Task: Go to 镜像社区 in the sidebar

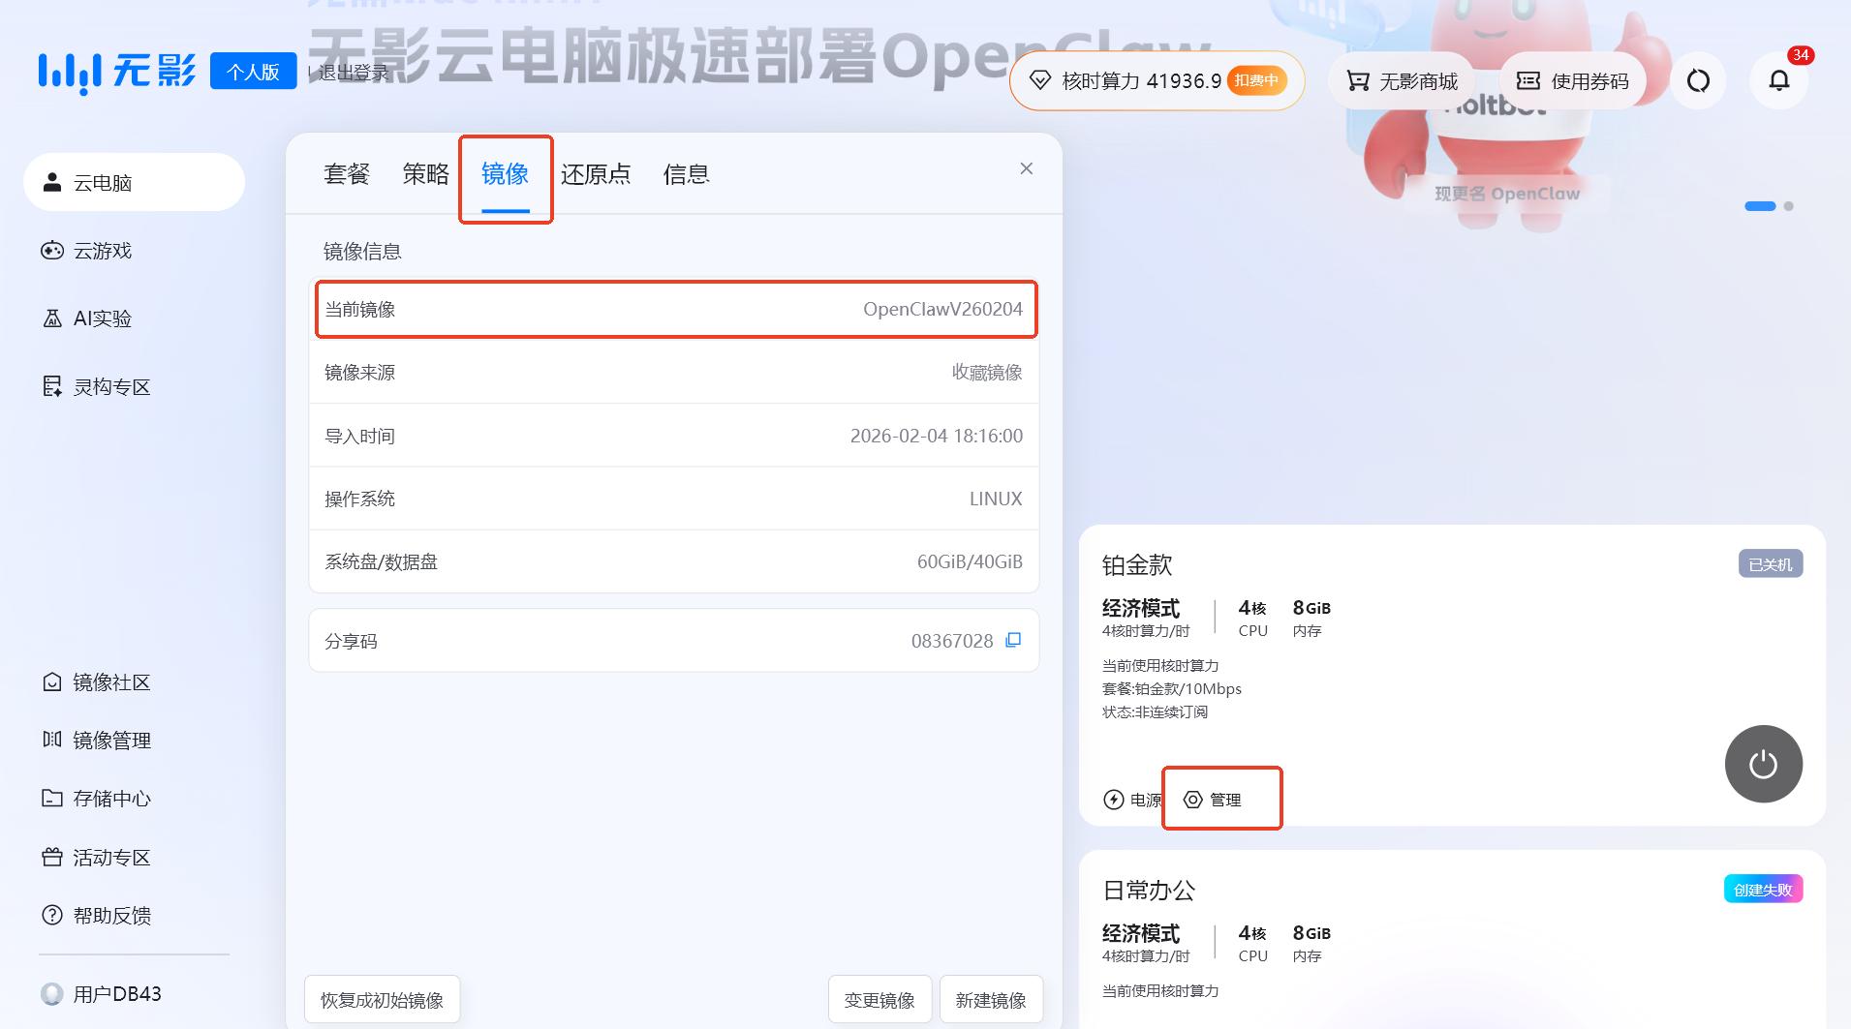Action: tap(110, 682)
